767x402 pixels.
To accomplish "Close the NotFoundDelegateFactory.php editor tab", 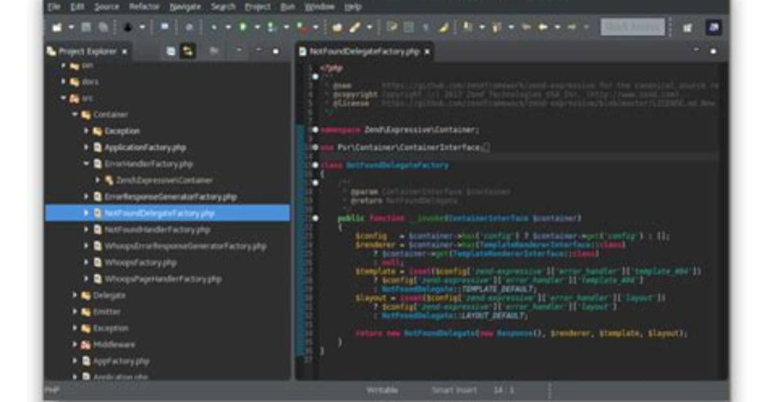I will pyautogui.click(x=428, y=51).
